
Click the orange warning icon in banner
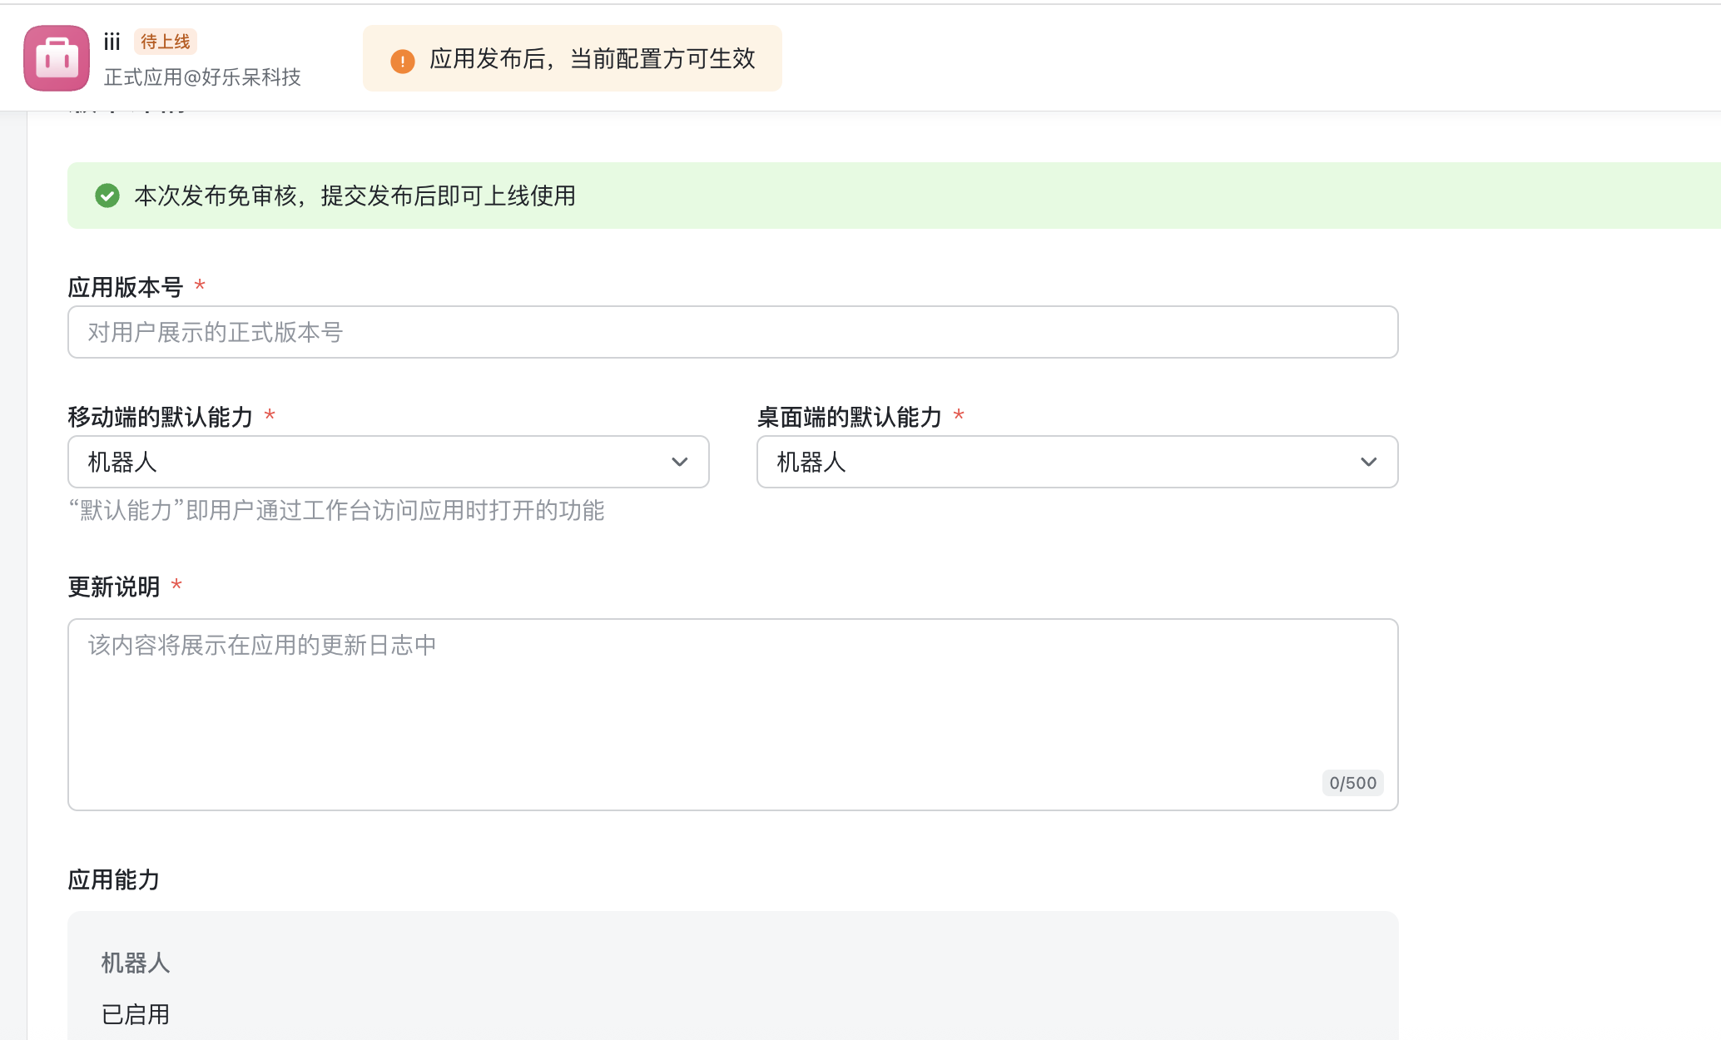click(x=403, y=61)
